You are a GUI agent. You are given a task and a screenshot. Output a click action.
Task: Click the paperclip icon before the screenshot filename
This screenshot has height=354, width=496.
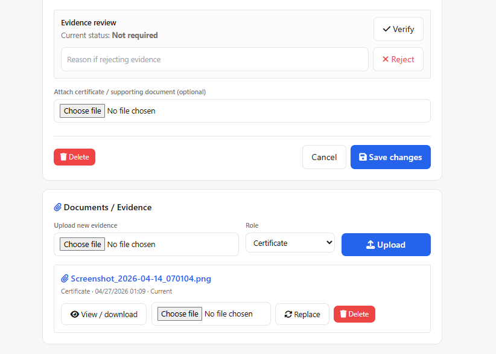[x=65, y=278]
